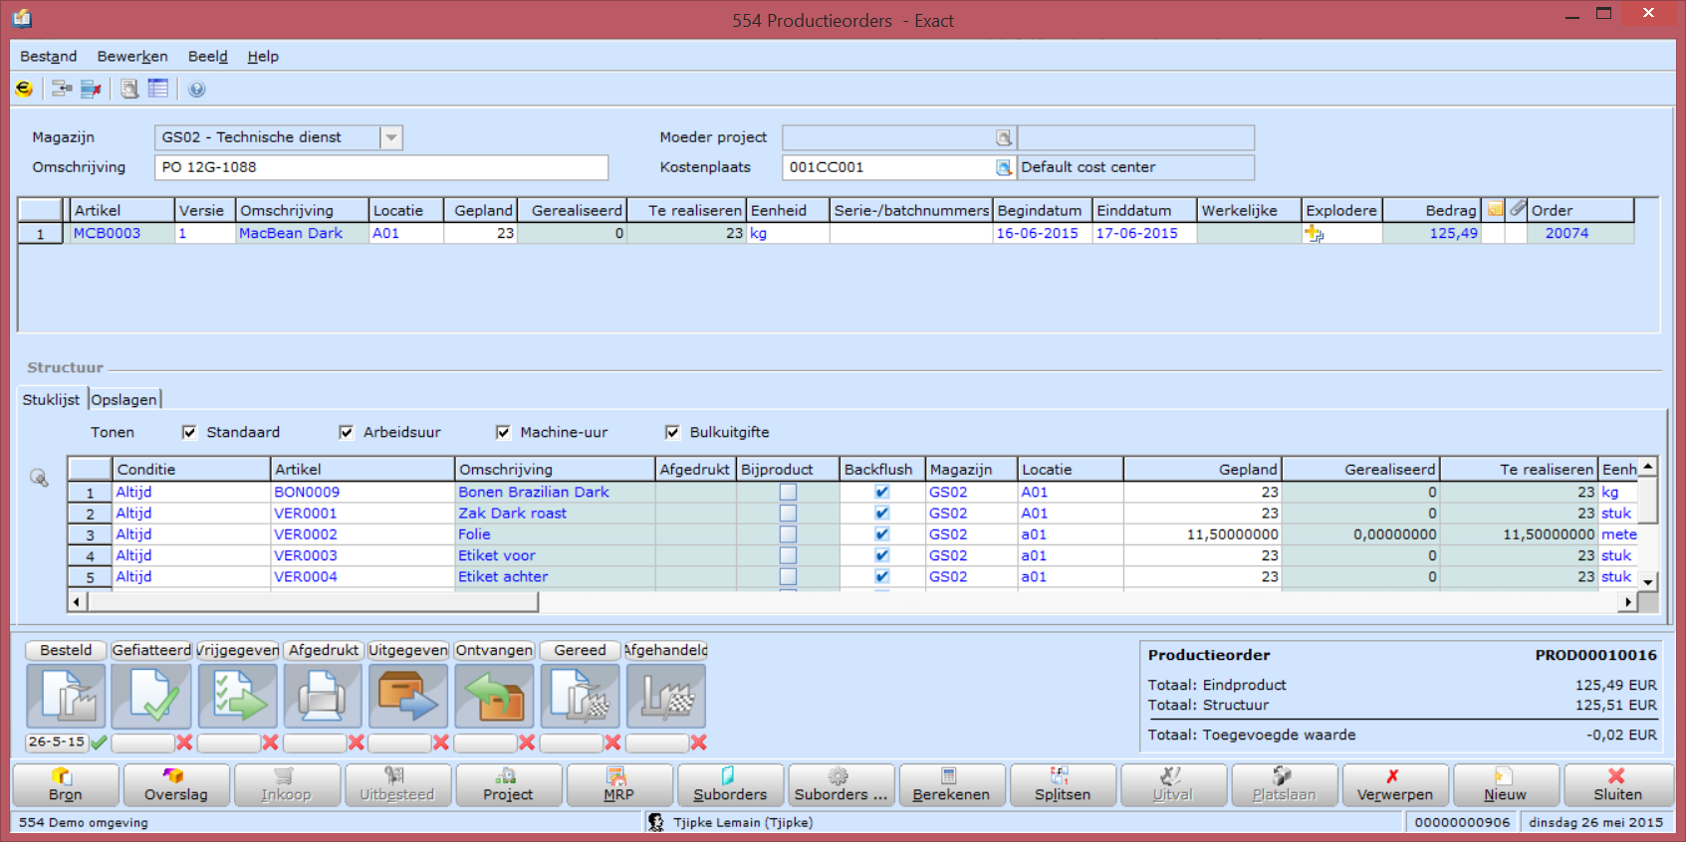Viewport: 1686px width, 842px height.
Task: Click the Explodere icon in MCB0003 row
Action: click(1315, 233)
